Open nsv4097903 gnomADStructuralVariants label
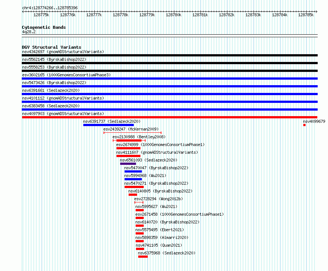 click(63, 114)
